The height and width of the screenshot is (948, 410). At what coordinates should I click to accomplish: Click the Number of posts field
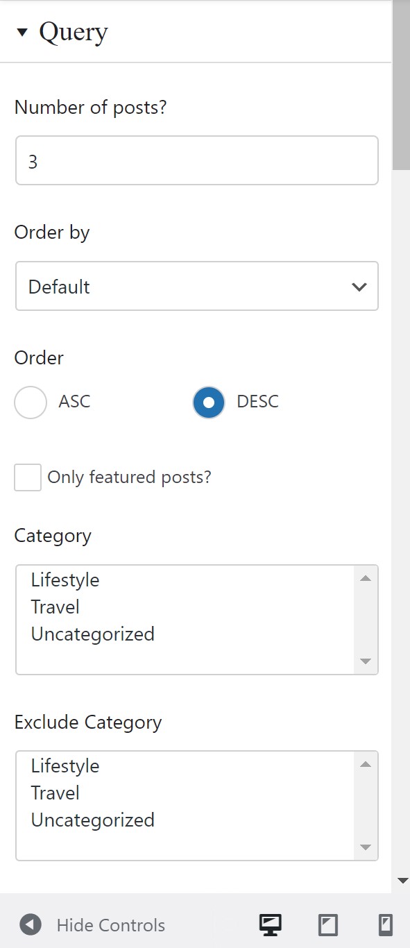click(x=197, y=160)
